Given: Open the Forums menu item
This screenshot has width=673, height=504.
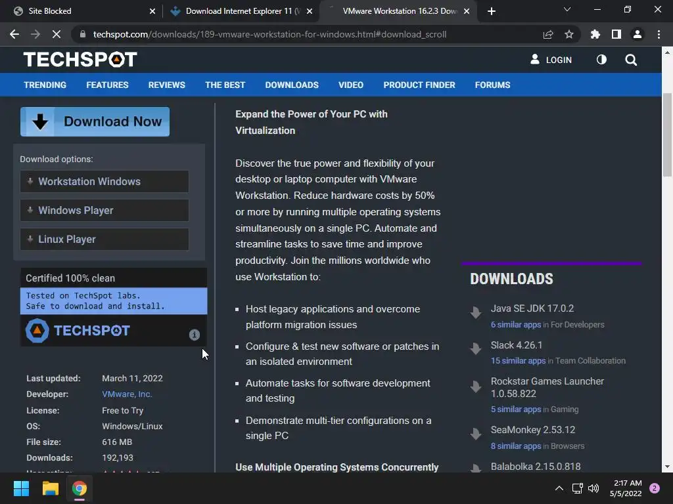Looking at the screenshot, I should 492,85.
